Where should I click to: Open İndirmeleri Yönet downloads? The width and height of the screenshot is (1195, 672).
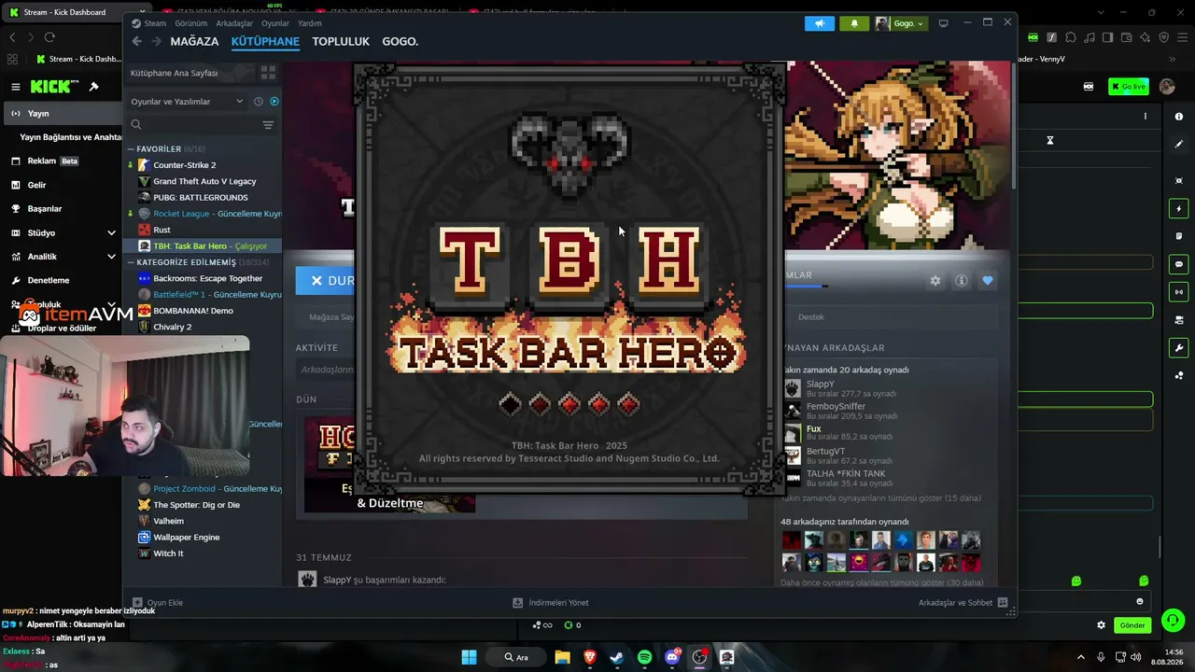551,603
